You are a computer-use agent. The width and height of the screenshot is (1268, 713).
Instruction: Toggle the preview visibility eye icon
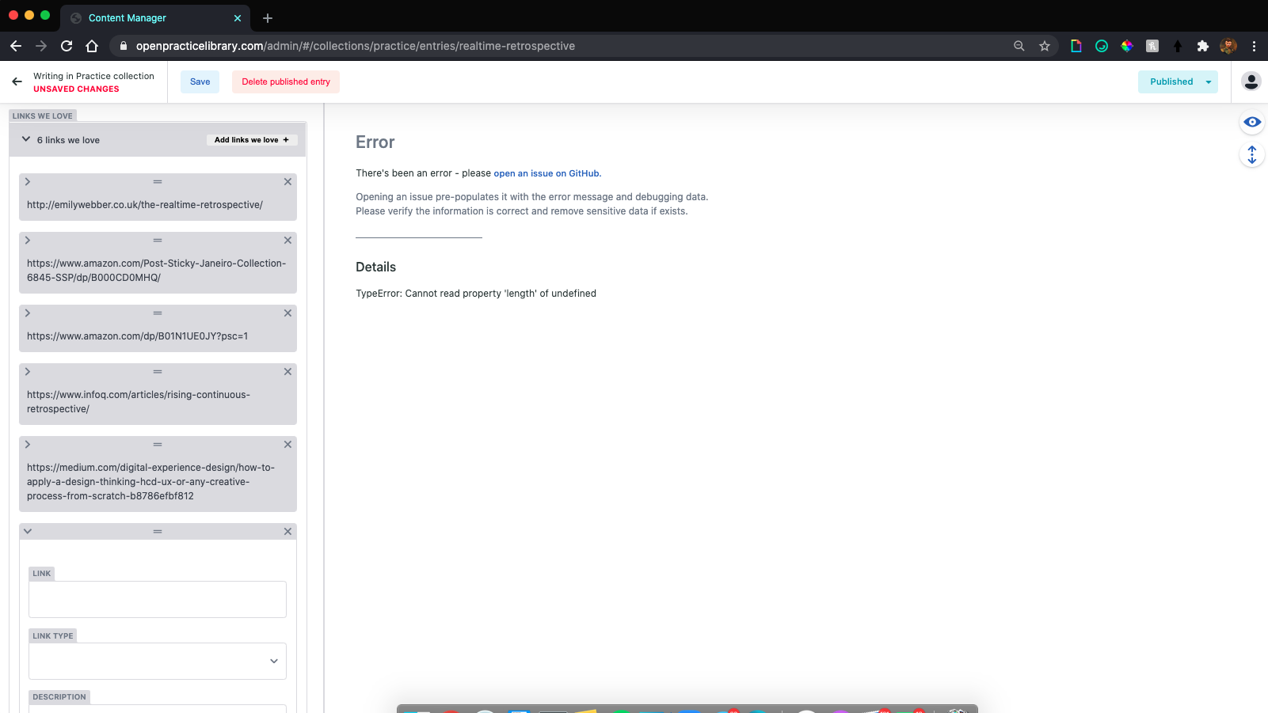pyautogui.click(x=1251, y=122)
